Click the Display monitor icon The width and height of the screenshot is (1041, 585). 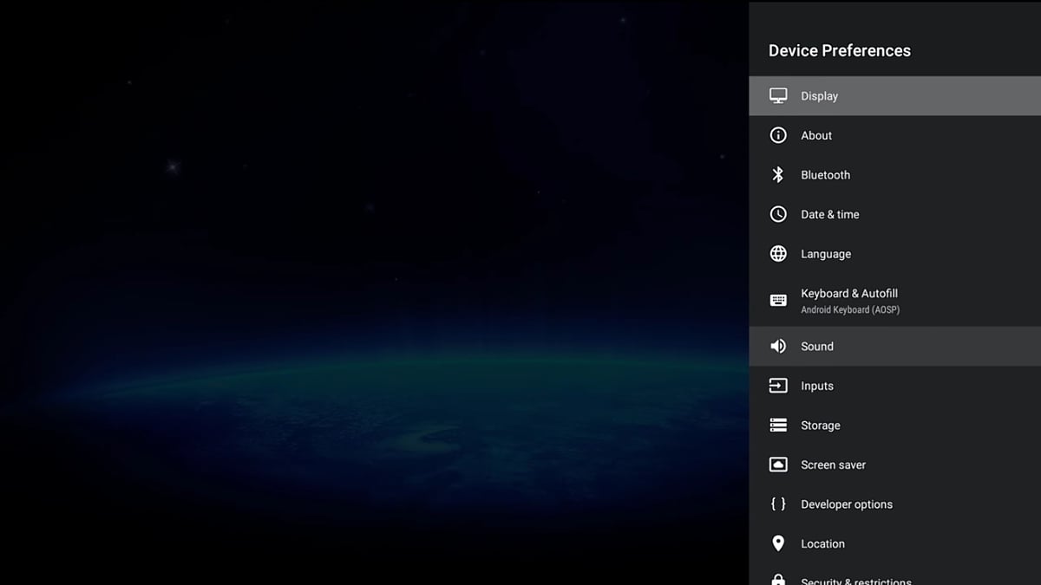tap(778, 96)
